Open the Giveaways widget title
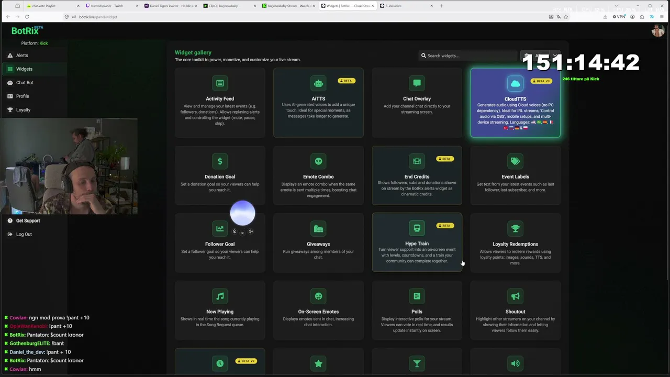 pyautogui.click(x=318, y=244)
